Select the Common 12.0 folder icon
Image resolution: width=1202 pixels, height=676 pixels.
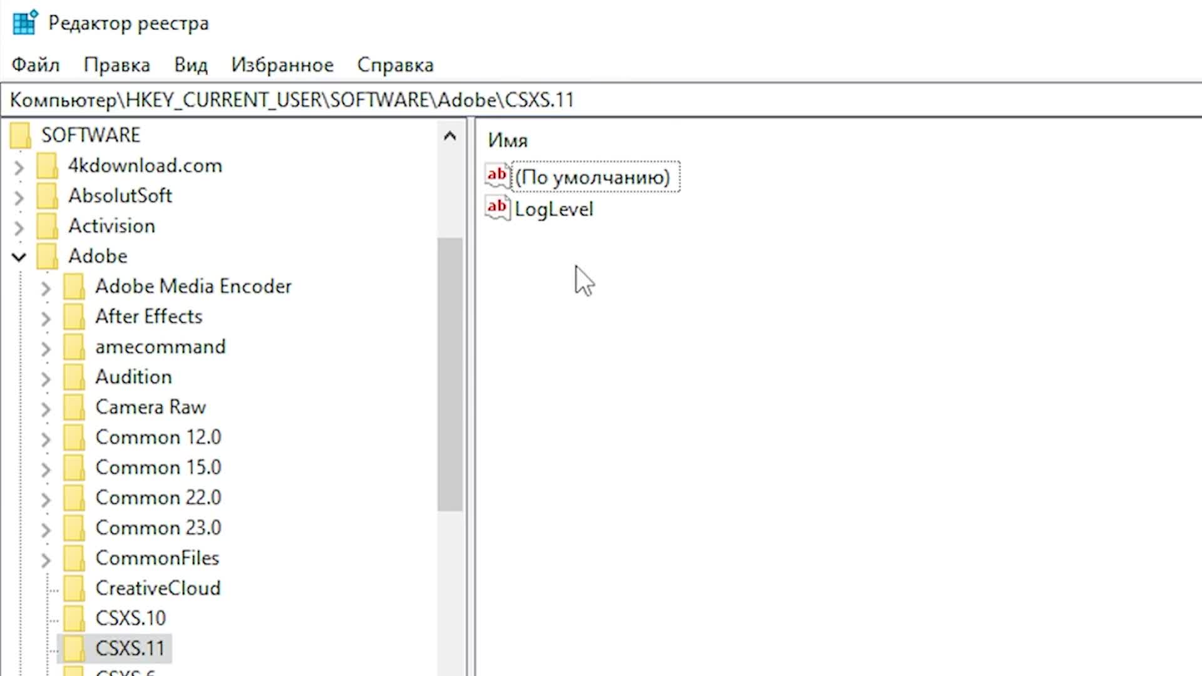pyautogui.click(x=74, y=437)
